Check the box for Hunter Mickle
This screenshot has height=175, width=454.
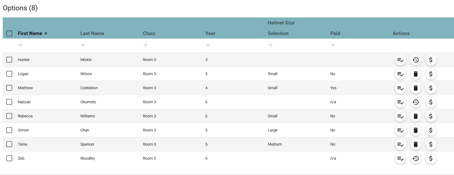click(9, 60)
